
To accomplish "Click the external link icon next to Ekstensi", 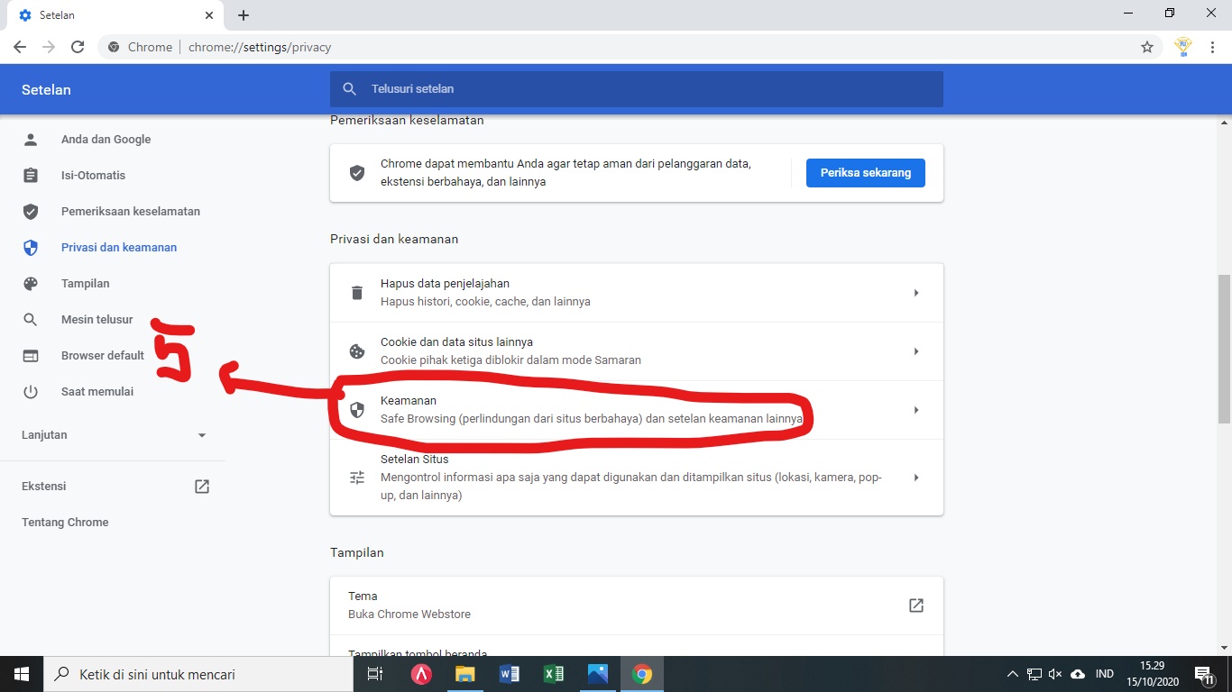I will coord(202,487).
